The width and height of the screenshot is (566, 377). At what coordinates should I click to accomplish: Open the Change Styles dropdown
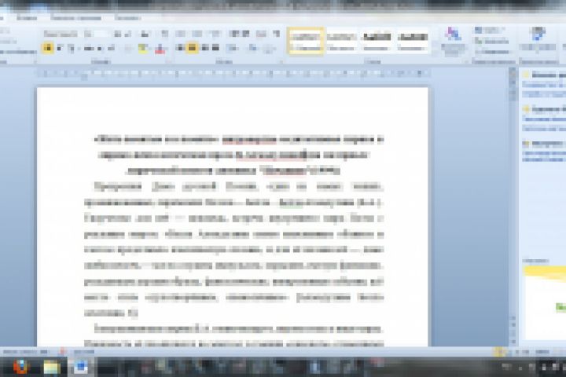coord(453,40)
